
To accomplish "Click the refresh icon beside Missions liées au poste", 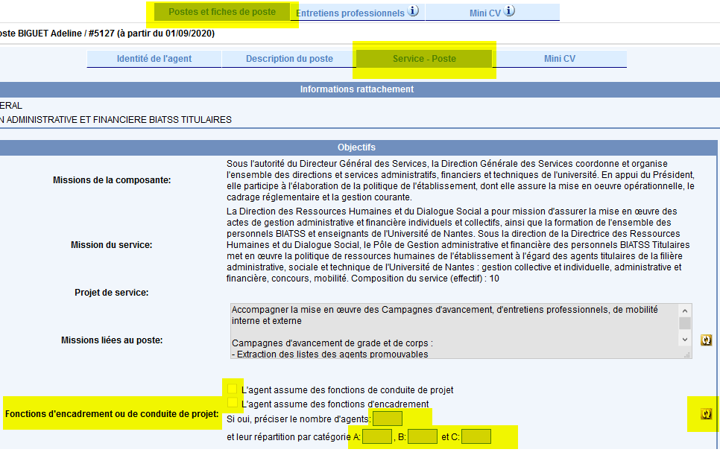I will coord(704,340).
